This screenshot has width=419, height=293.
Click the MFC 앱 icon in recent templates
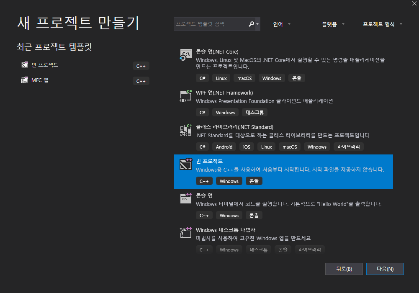25,80
